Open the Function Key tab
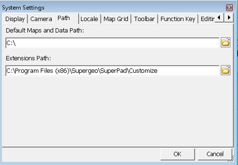Screen dimensions: 238x165 178,19
